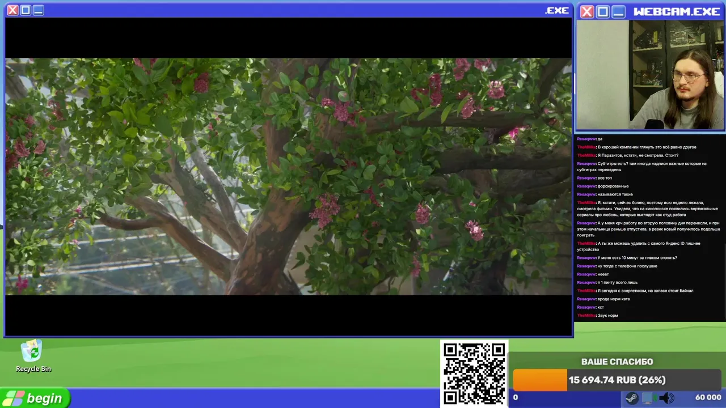Click the chat message 'форсированные'
Viewport: 726px width, 408px height.
[x=603, y=186]
